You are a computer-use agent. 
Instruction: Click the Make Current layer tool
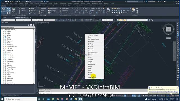click(x=125, y=11)
